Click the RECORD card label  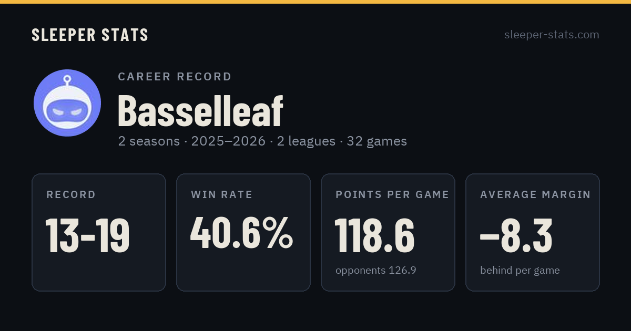[x=71, y=194]
